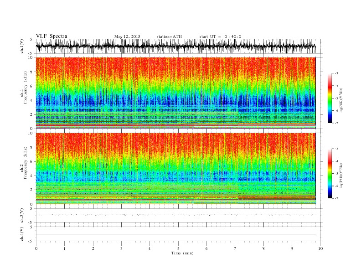Click the ch.1 spectrogram plot
This screenshot has height=279, width=361.
[x=175, y=93]
